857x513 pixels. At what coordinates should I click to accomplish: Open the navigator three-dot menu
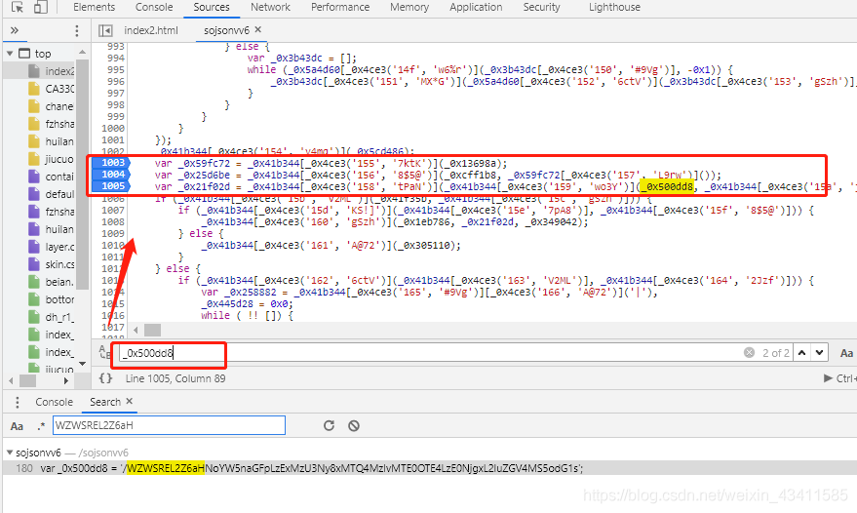pyautogui.click(x=76, y=30)
